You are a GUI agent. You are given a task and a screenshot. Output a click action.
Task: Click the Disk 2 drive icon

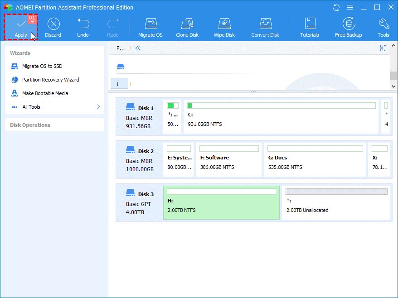[x=130, y=149]
